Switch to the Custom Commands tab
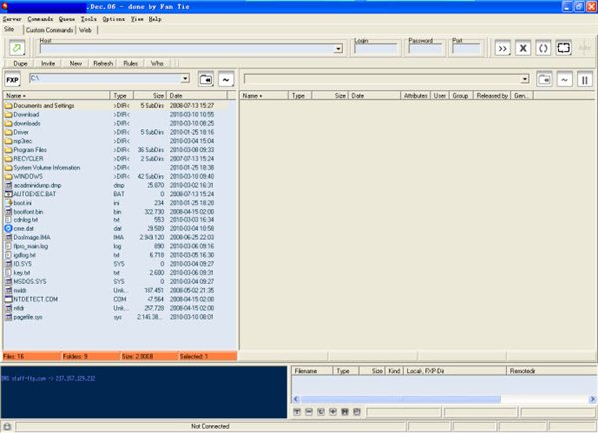 tap(50, 30)
